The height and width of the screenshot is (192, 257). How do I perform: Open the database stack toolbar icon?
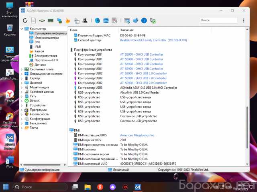pyautogui.click(x=106, y=20)
